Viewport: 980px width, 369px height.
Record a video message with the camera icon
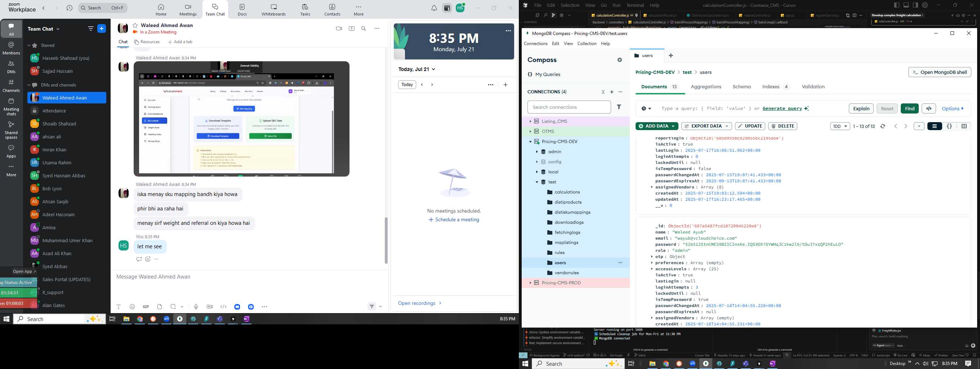coord(210,307)
